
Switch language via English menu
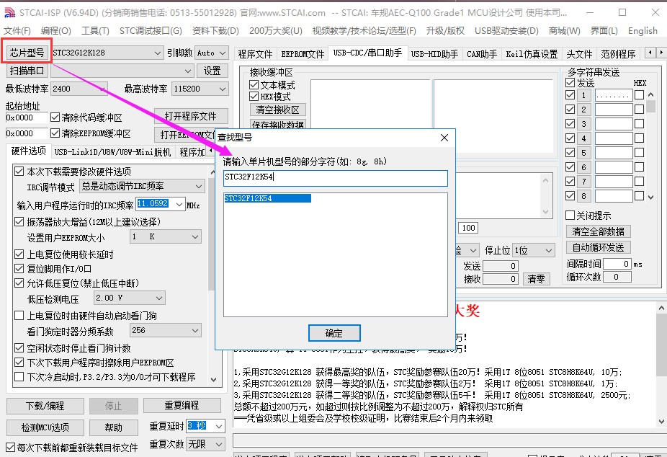643,31
